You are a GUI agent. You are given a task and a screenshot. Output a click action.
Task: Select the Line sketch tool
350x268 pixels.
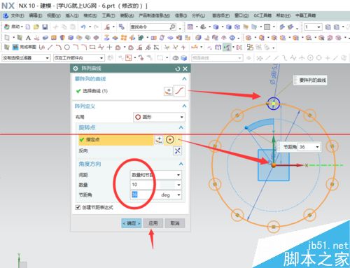point(50,48)
